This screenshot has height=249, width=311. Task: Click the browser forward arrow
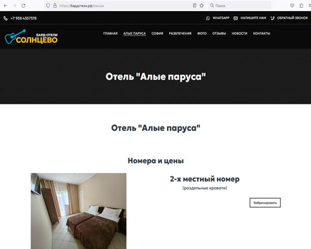click(14, 6)
